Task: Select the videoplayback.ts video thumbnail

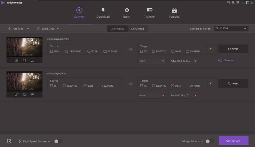Action: click(24, 82)
